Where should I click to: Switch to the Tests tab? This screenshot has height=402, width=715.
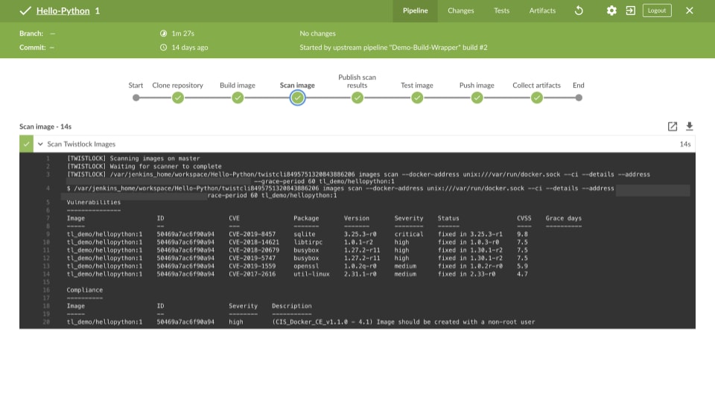501,10
